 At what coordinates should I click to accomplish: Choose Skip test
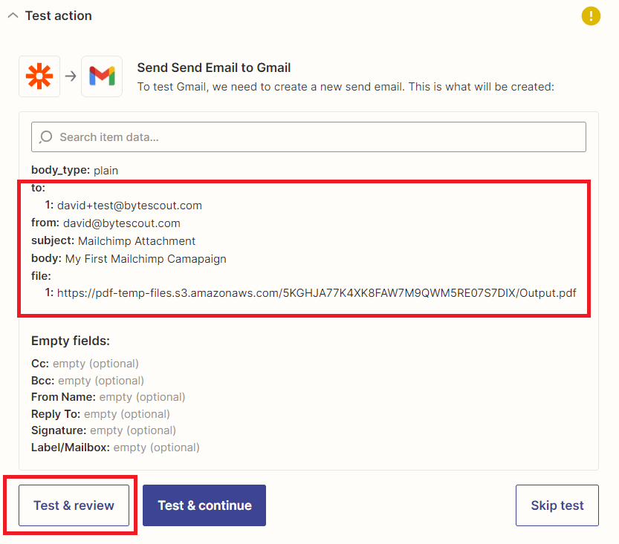tap(557, 505)
